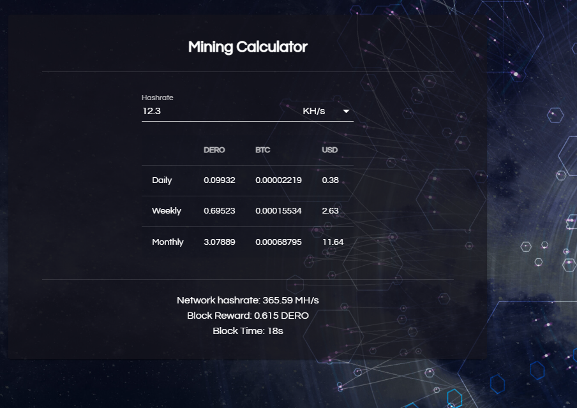Screen dimensions: 577x408
Task: Click Block Reward 0.615 DERO text
Action: click(x=248, y=316)
